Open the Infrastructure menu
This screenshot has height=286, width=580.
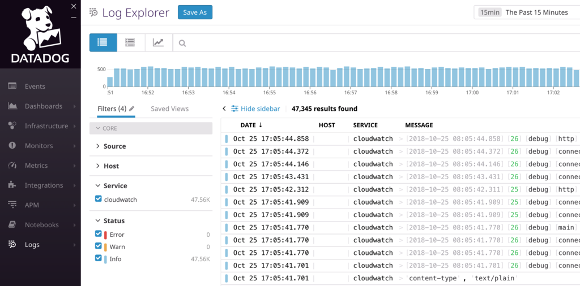click(x=46, y=126)
